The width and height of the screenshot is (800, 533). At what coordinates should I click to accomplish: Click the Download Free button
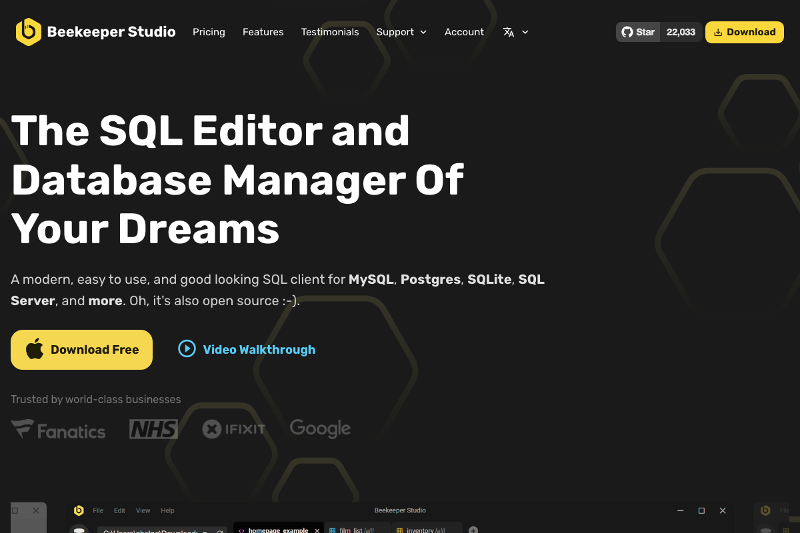coord(81,350)
